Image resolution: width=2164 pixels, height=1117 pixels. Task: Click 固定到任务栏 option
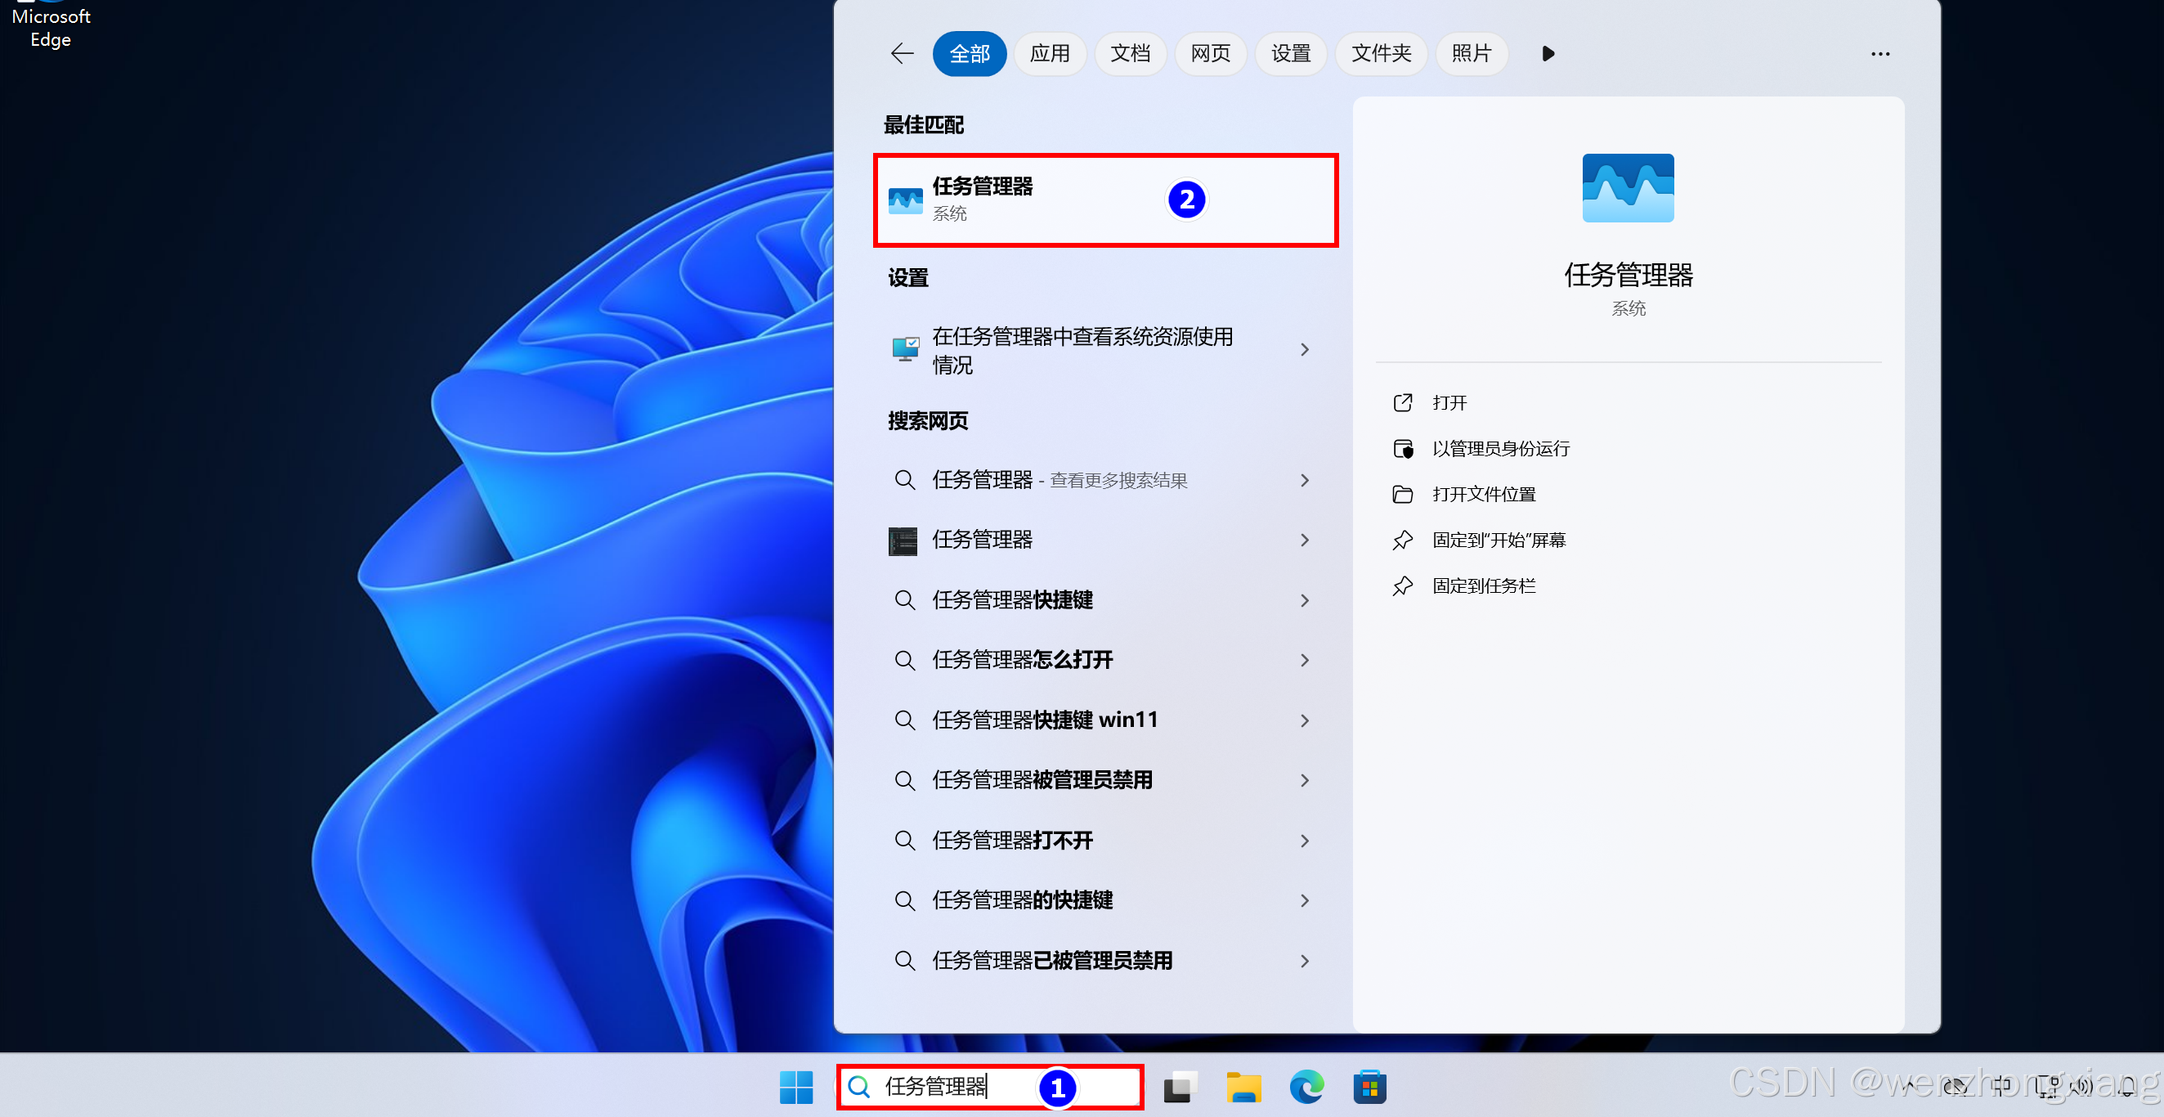(x=1483, y=585)
